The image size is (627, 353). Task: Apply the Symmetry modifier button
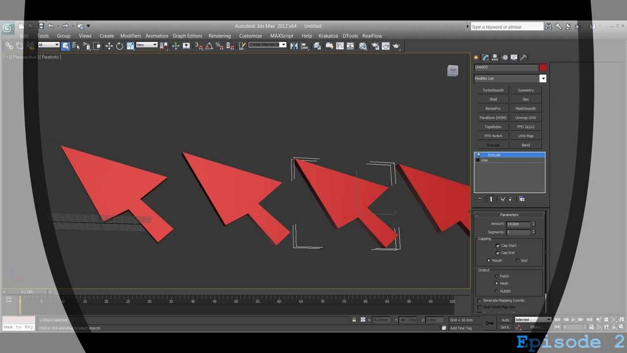pos(526,90)
